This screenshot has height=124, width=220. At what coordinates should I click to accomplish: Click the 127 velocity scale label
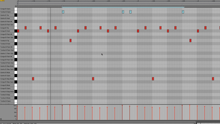click(x=15, y=106)
